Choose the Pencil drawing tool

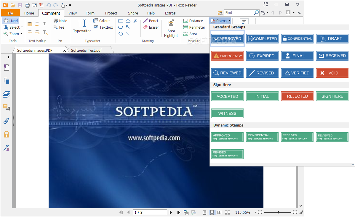click(151, 21)
